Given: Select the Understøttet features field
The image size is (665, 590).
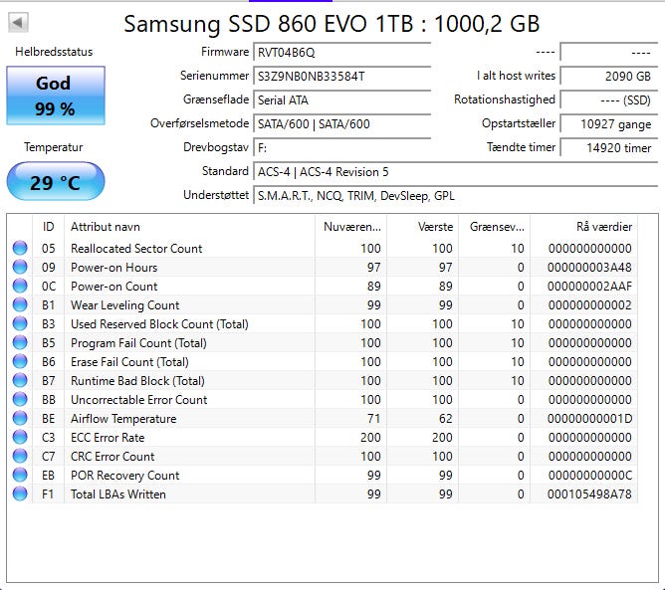Looking at the screenshot, I should [x=456, y=196].
